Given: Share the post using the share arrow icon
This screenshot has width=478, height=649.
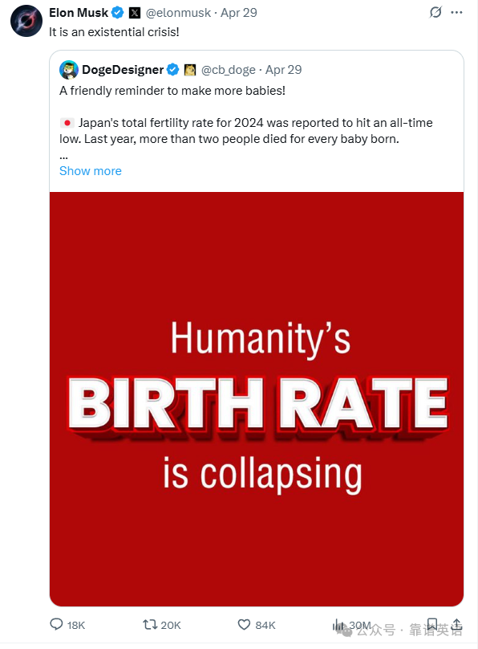Looking at the screenshot, I should 456,624.
